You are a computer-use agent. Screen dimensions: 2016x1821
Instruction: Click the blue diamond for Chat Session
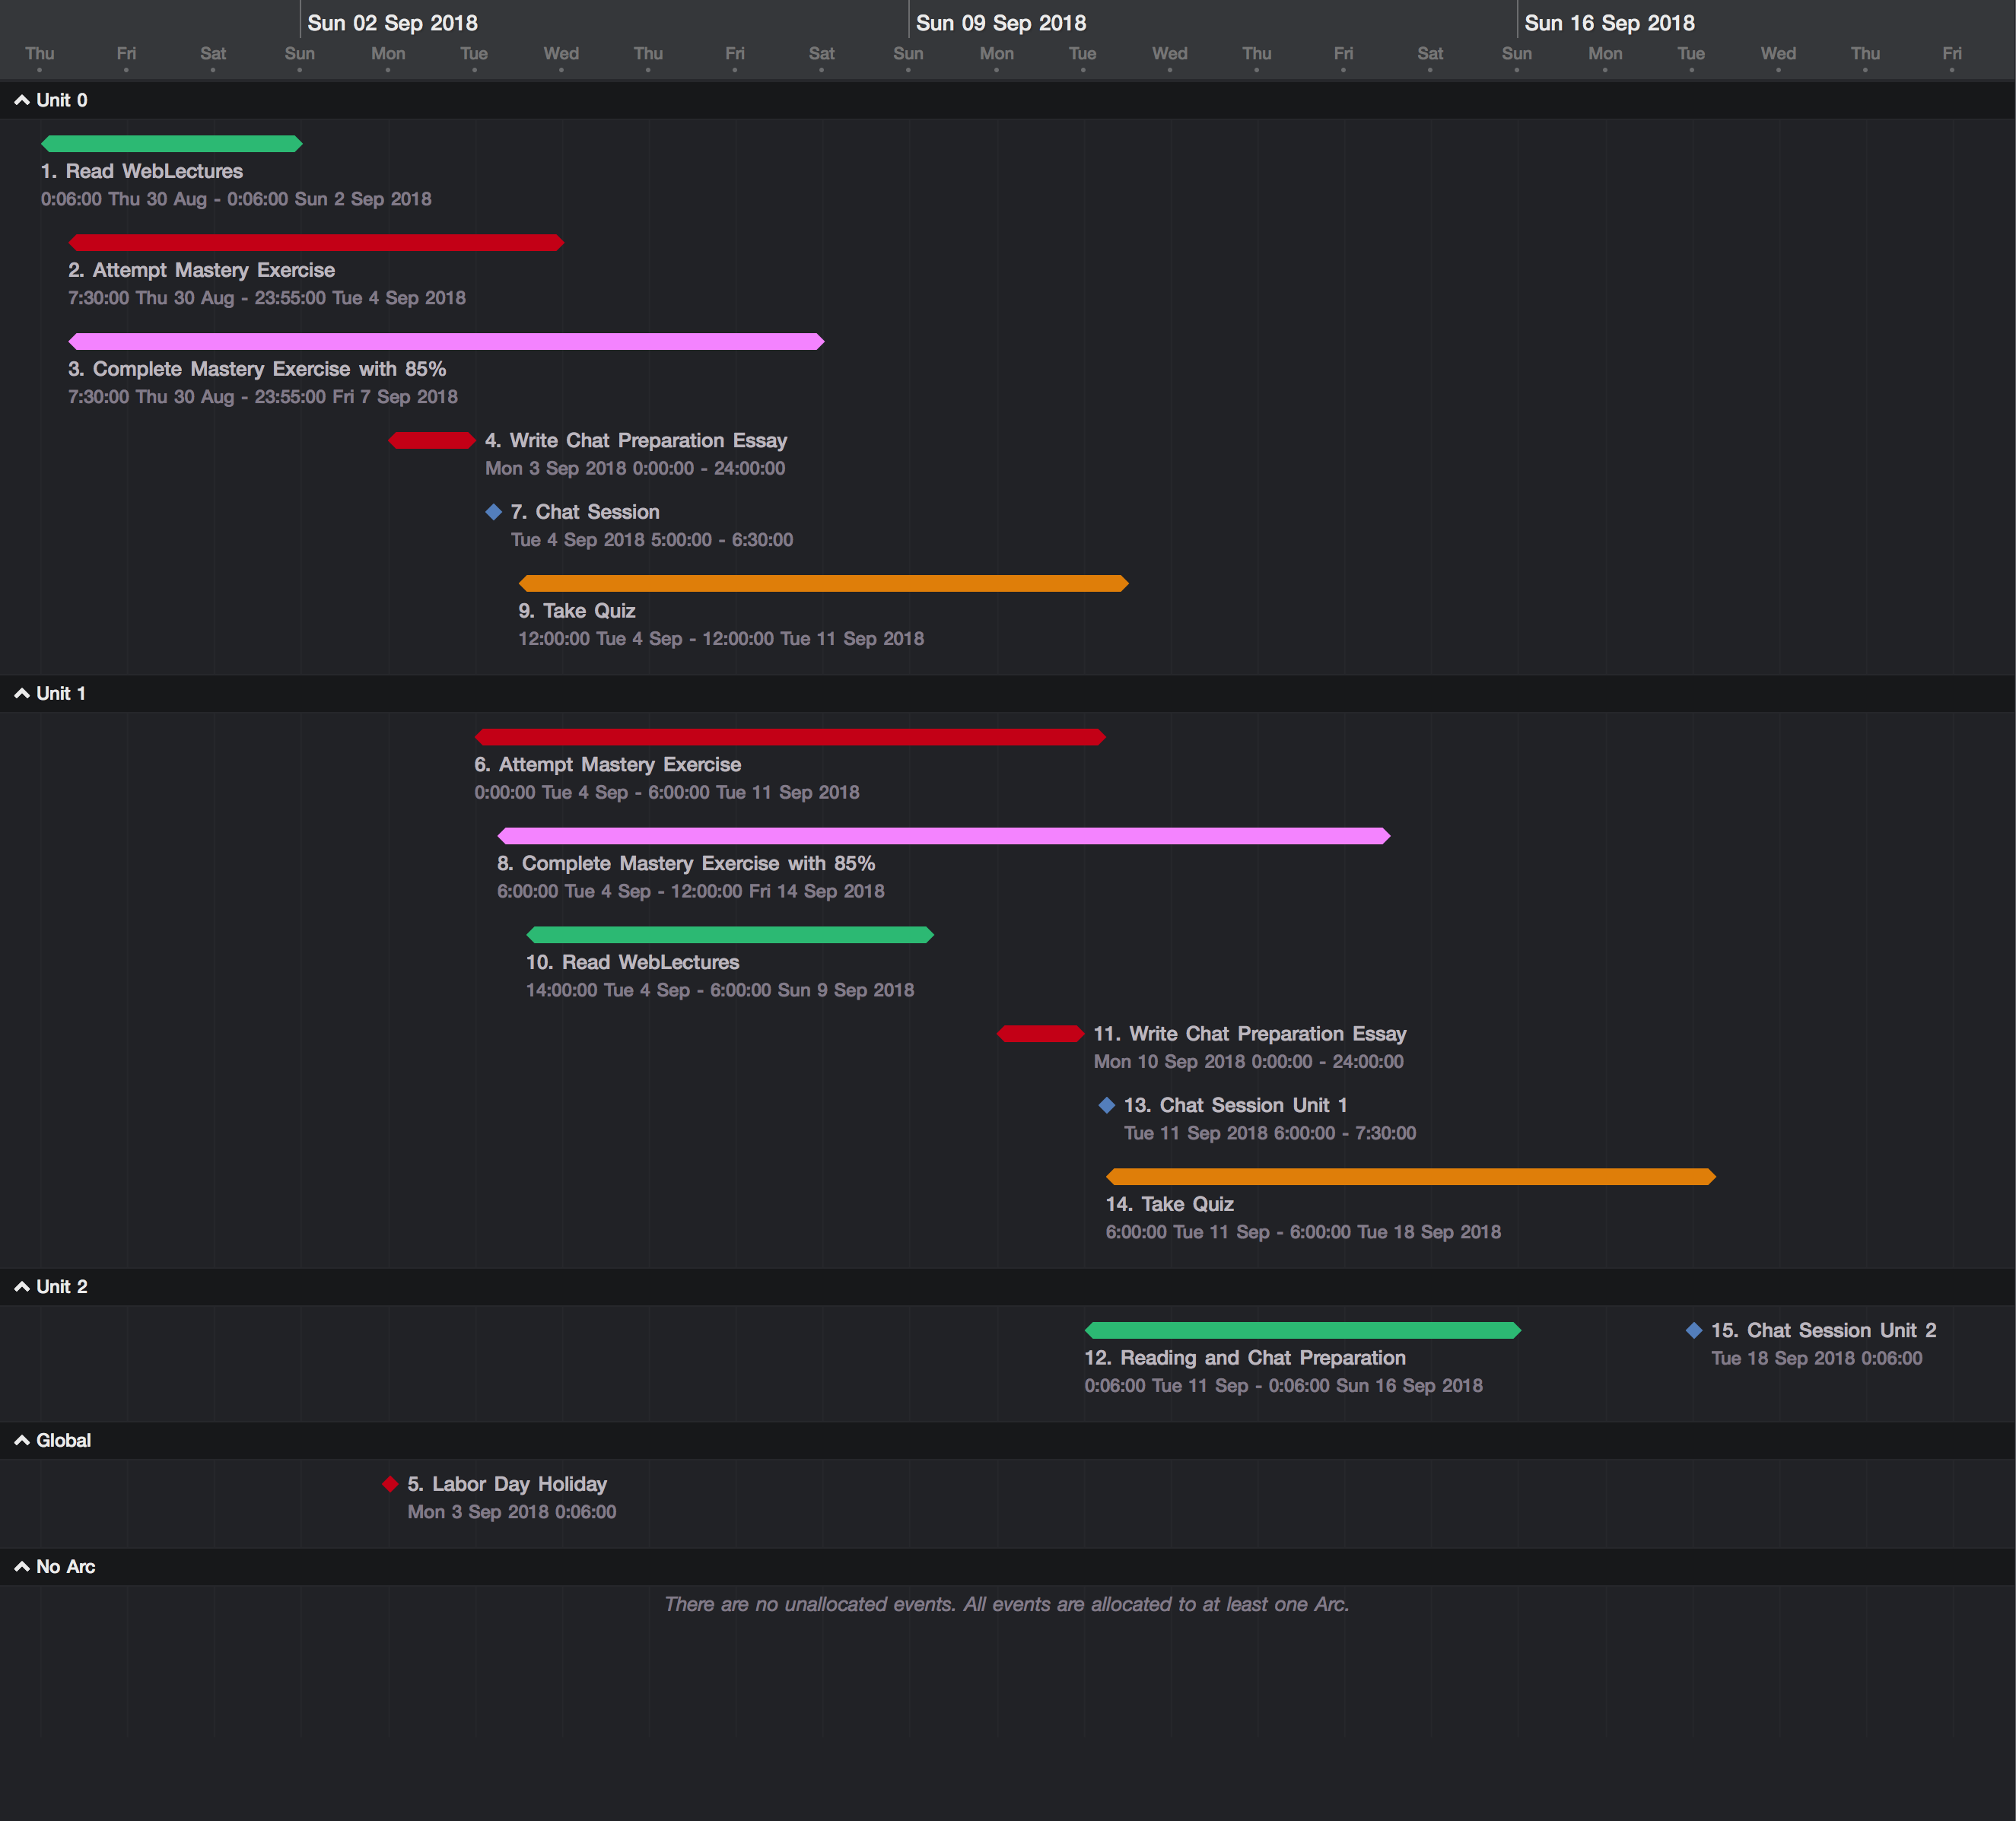[493, 512]
